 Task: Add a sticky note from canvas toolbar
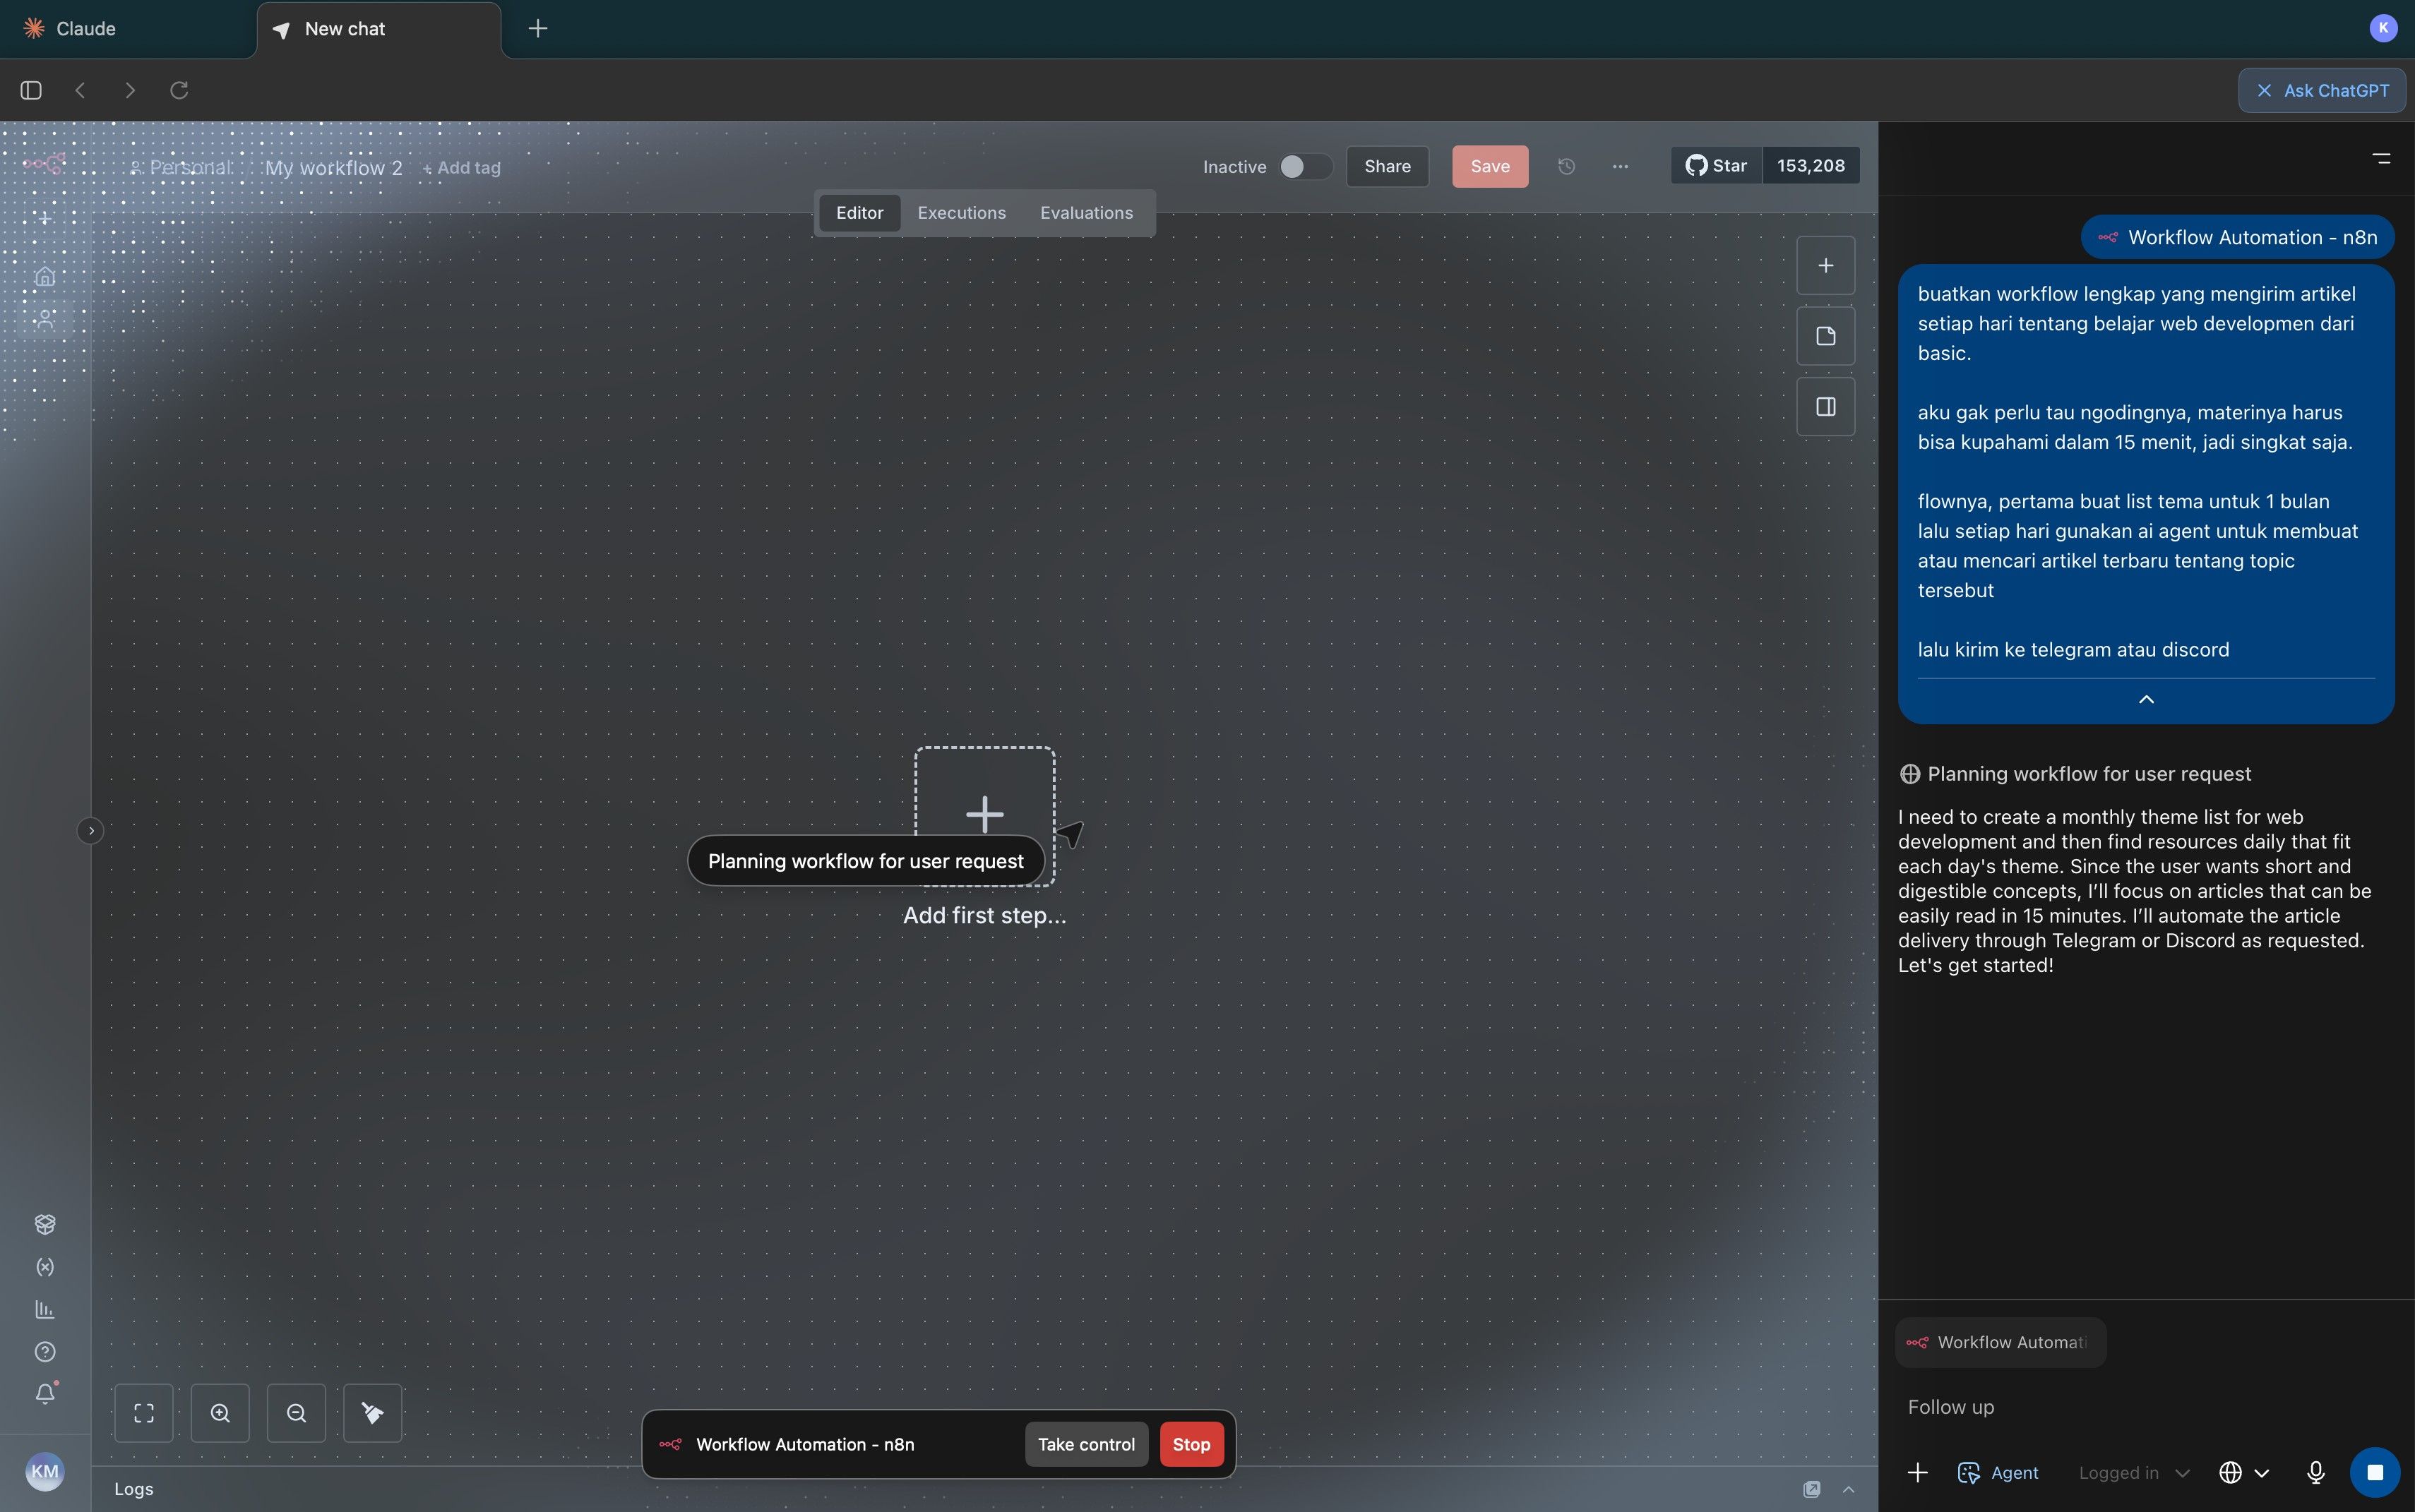tap(1826, 336)
